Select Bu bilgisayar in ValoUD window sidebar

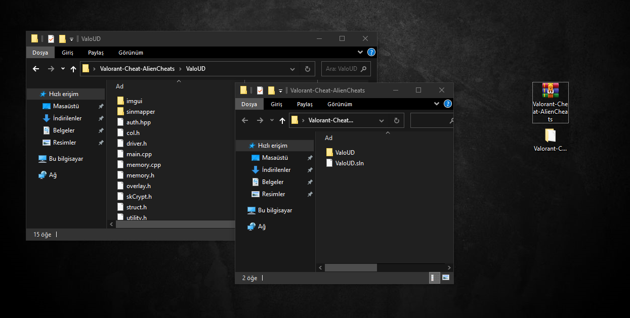click(x=66, y=159)
